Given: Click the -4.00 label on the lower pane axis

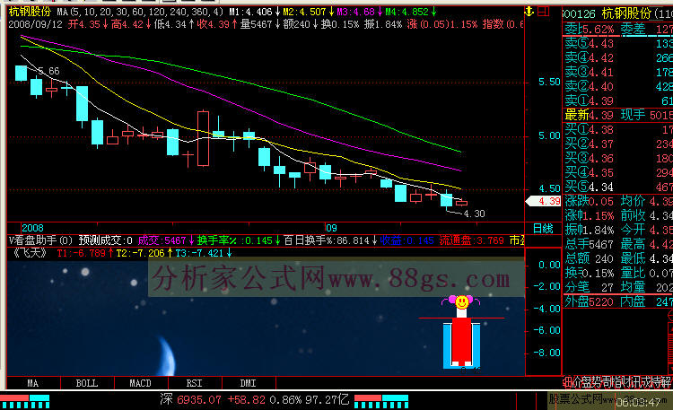Looking at the screenshot, I should [546, 309].
